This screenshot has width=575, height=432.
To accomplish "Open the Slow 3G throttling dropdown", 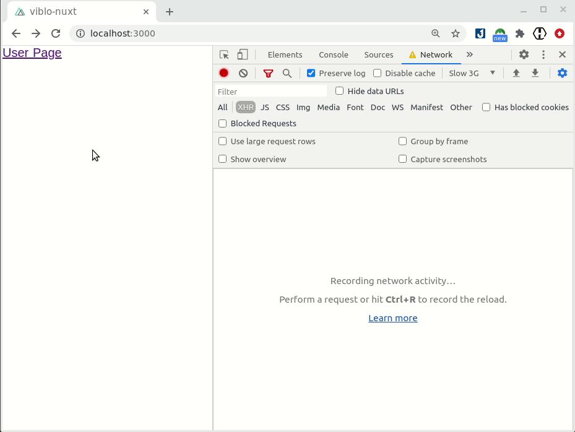I will tap(472, 73).
